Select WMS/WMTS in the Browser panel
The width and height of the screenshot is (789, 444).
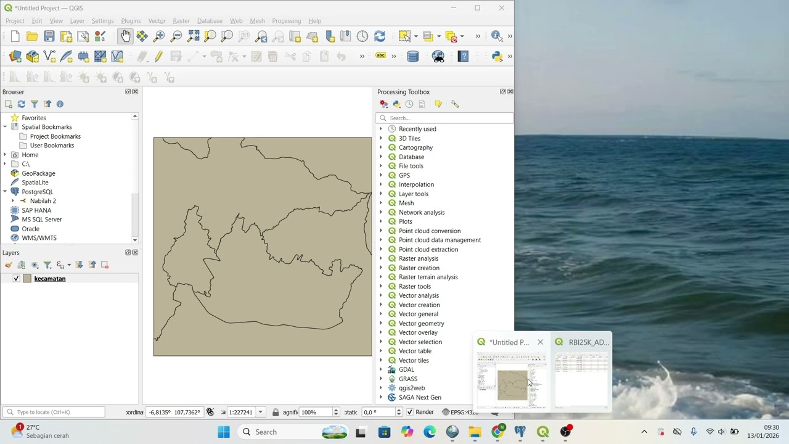(39, 238)
